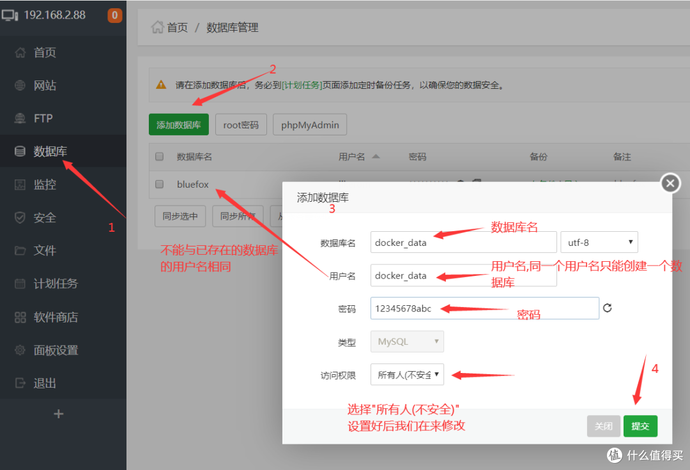Open the MySQL 类型 dropdown

[x=407, y=341]
